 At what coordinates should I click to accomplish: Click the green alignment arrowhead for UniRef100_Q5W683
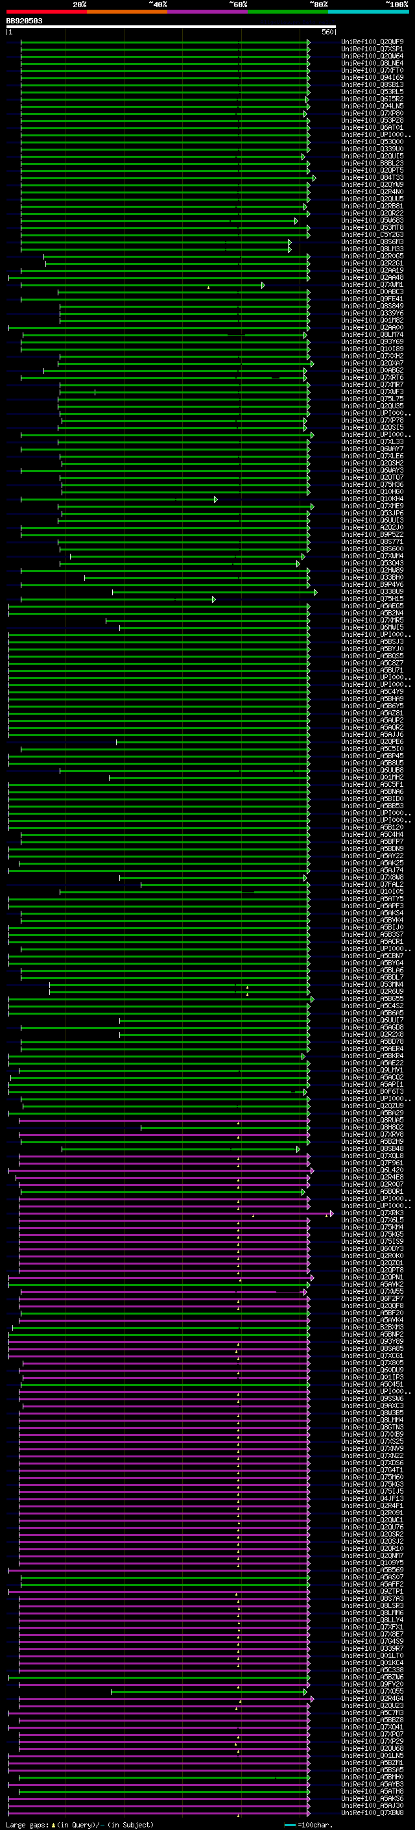[296, 221]
